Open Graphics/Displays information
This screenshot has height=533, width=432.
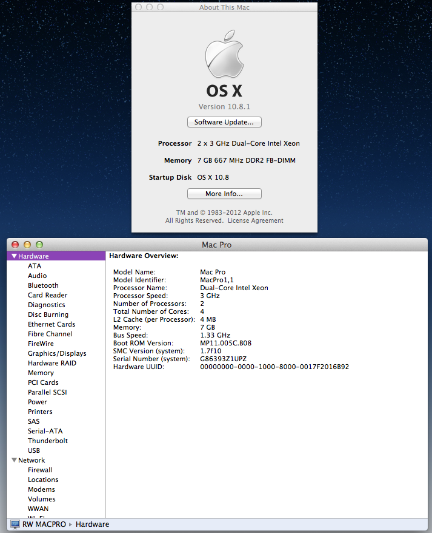coord(57,353)
